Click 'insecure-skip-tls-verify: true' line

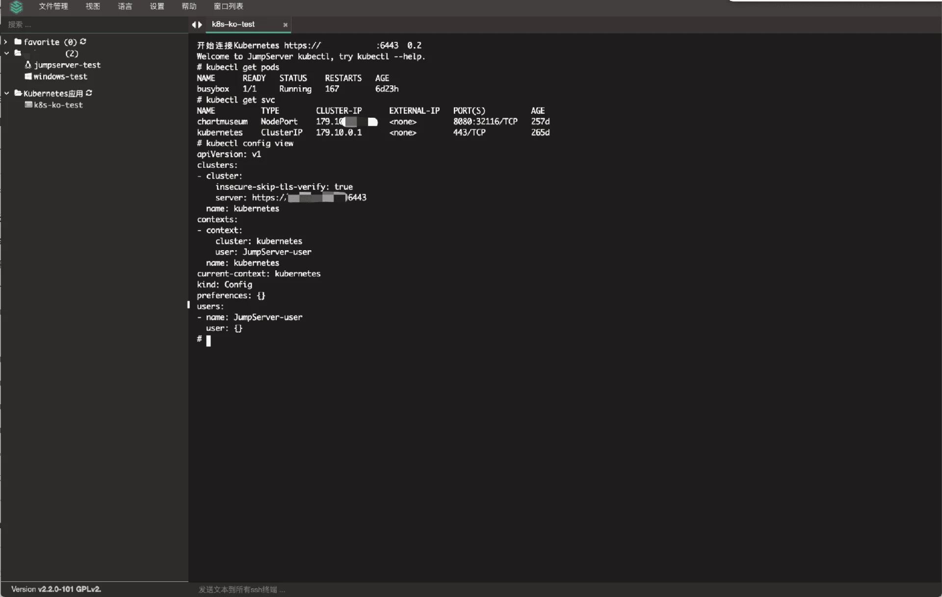click(284, 187)
